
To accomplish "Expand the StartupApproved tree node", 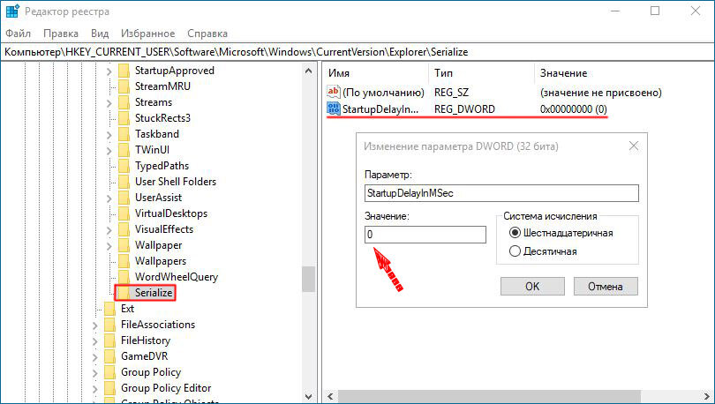I will pyautogui.click(x=109, y=71).
